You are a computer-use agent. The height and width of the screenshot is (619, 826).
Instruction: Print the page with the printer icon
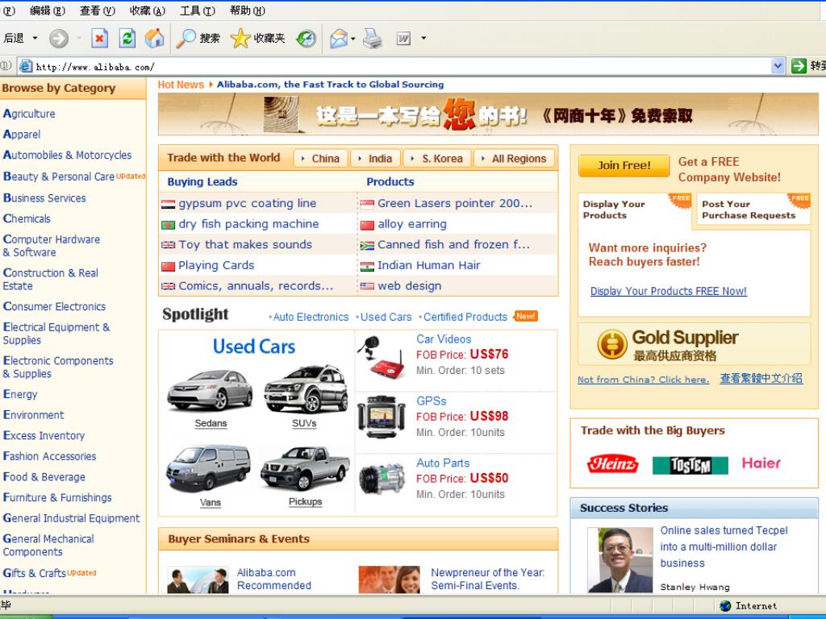click(373, 38)
